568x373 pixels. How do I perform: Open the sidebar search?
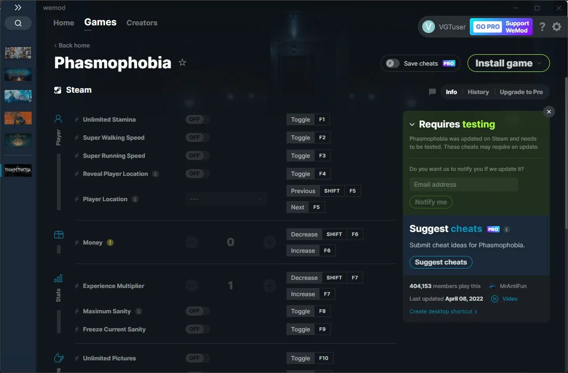[18, 23]
